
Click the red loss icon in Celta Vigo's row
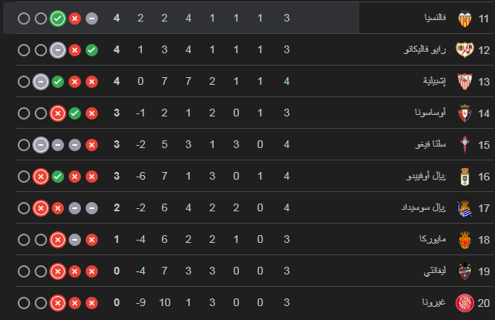click(x=92, y=145)
